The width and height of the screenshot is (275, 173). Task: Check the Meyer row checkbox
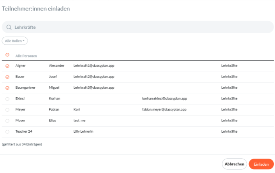point(7,110)
